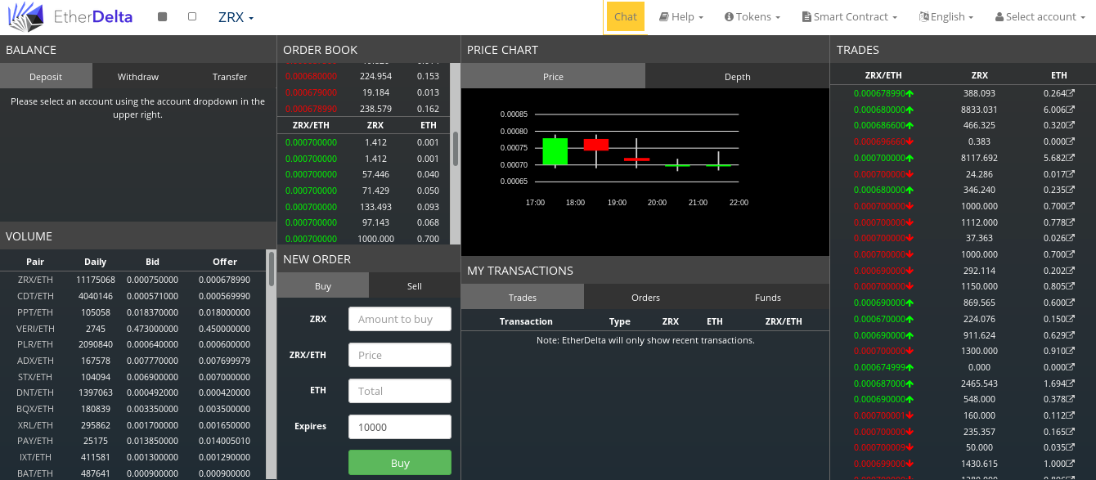Focus the ZRX/ETH Price input field
The width and height of the screenshot is (1096, 480).
coord(400,355)
